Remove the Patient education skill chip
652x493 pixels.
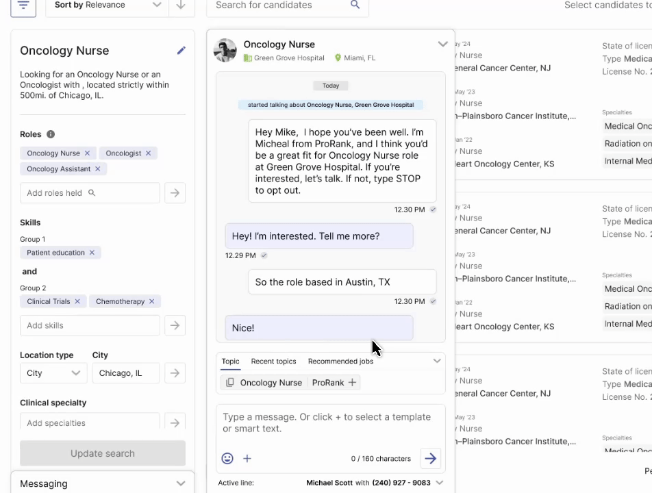pyautogui.click(x=91, y=252)
